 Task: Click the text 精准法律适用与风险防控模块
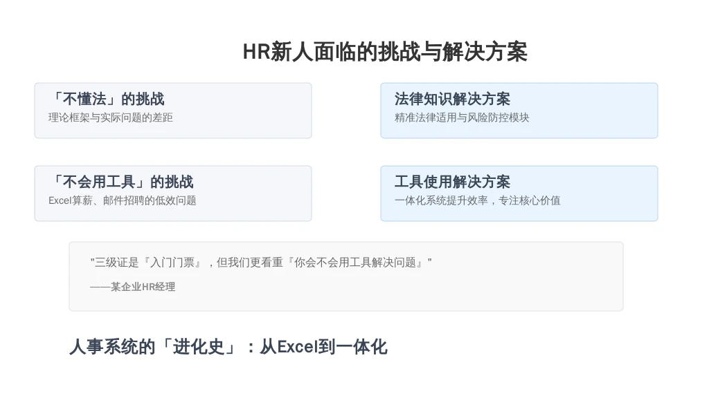[462, 117]
